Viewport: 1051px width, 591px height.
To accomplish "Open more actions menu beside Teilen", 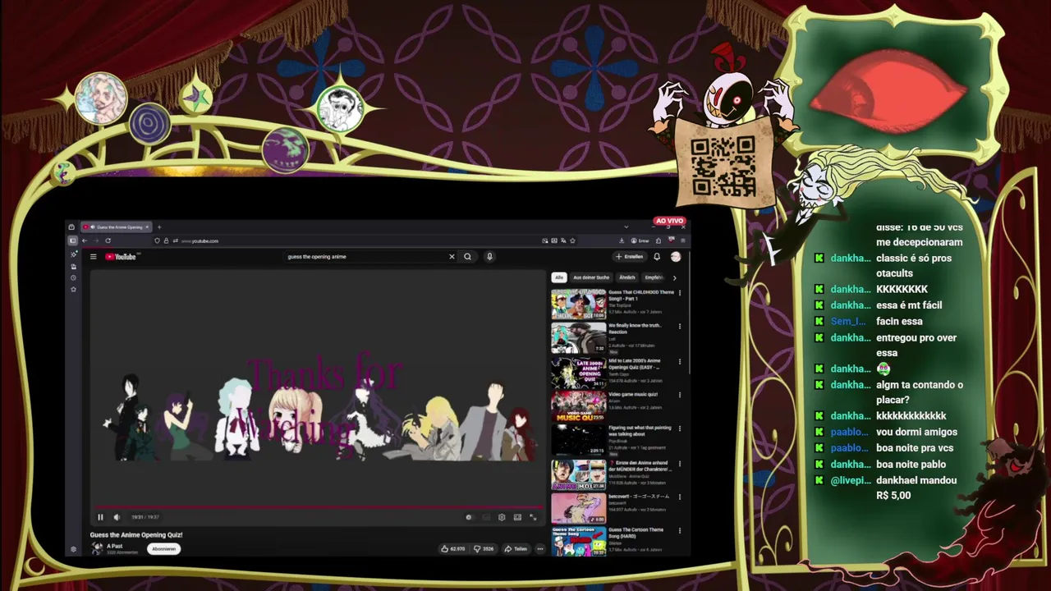I will click(539, 548).
